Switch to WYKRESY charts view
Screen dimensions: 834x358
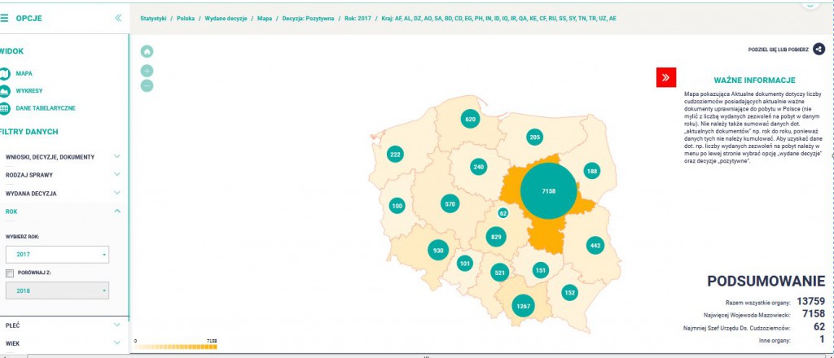click(x=6, y=90)
